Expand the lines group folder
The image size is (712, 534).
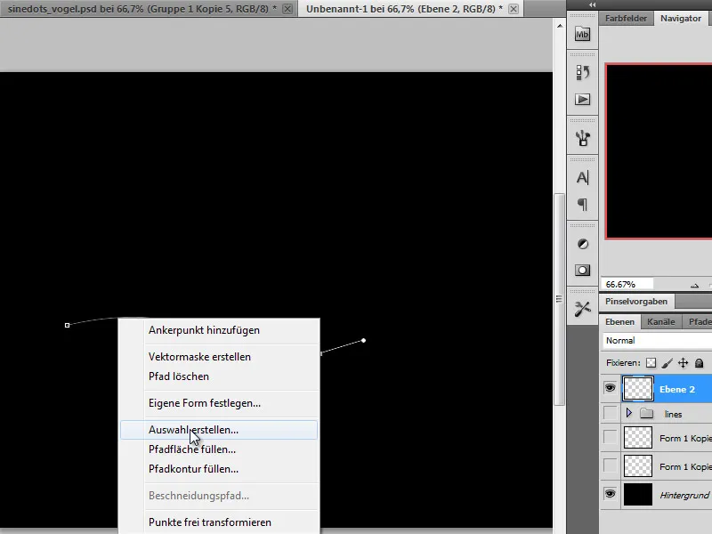629,413
